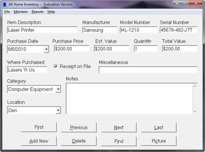The width and height of the screenshot is (205, 152).
Task: Go to the First record
Action: click(x=39, y=127)
